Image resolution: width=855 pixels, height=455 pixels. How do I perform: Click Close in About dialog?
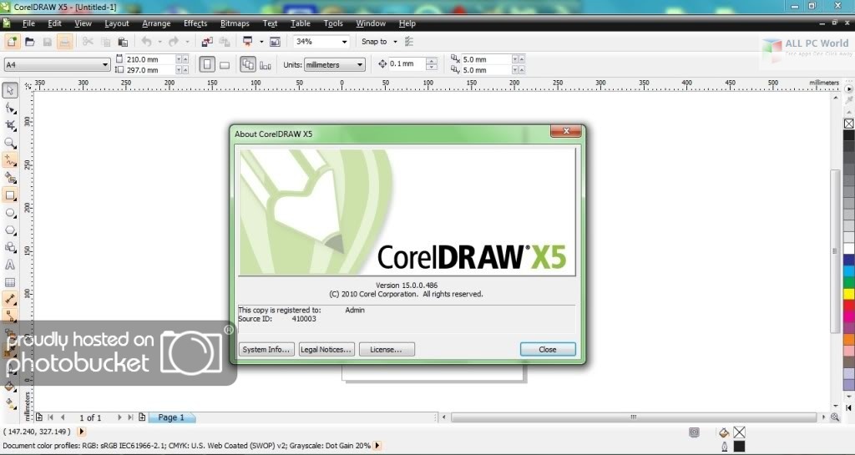tap(548, 349)
